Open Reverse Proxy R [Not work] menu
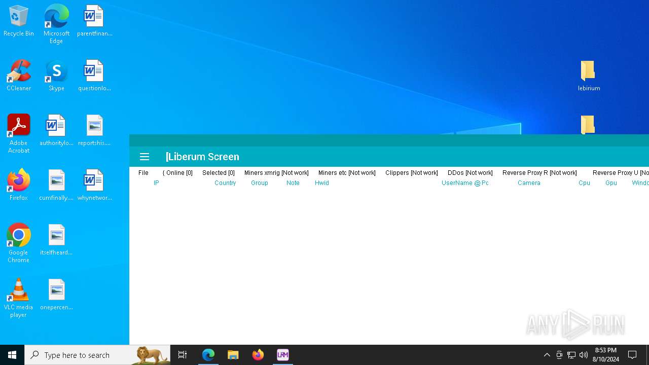This screenshot has width=649, height=365. (x=539, y=173)
